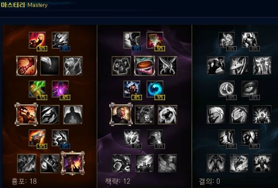Select the bald man portrait mastery in Cunning tree
This screenshot has height=188, width=278.
click(121, 114)
